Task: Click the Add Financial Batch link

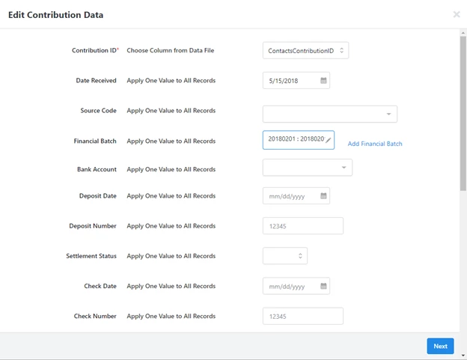Action: click(x=375, y=144)
